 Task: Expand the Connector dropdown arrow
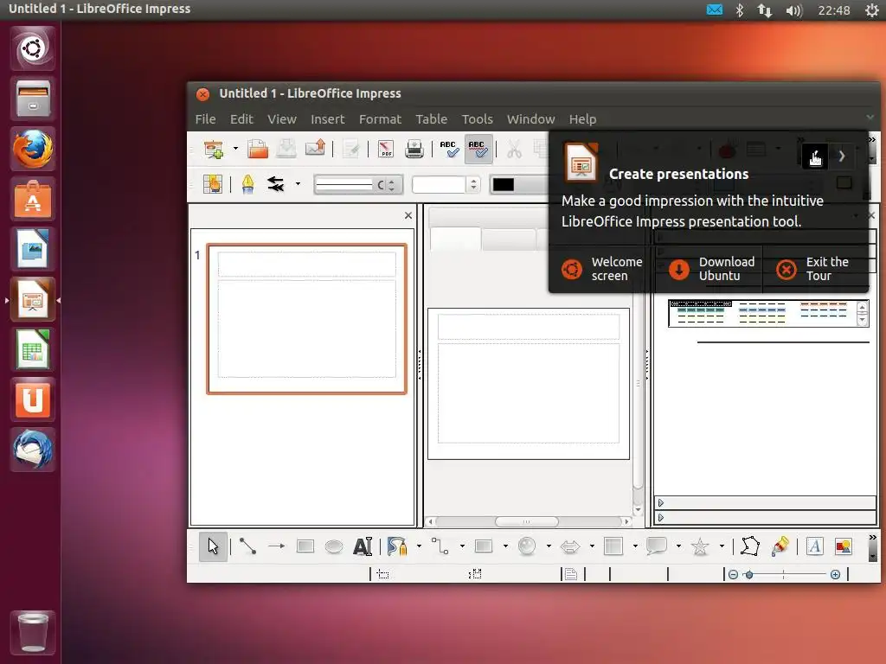pos(462,546)
